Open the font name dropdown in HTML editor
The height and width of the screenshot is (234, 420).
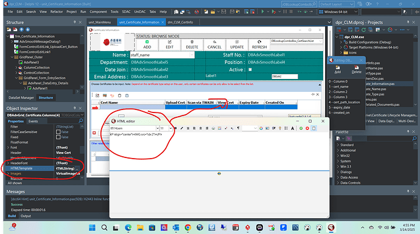pos(158,128)
